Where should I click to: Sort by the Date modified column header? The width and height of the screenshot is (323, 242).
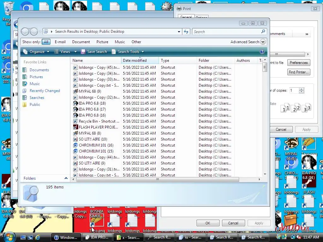pos(140,60)
